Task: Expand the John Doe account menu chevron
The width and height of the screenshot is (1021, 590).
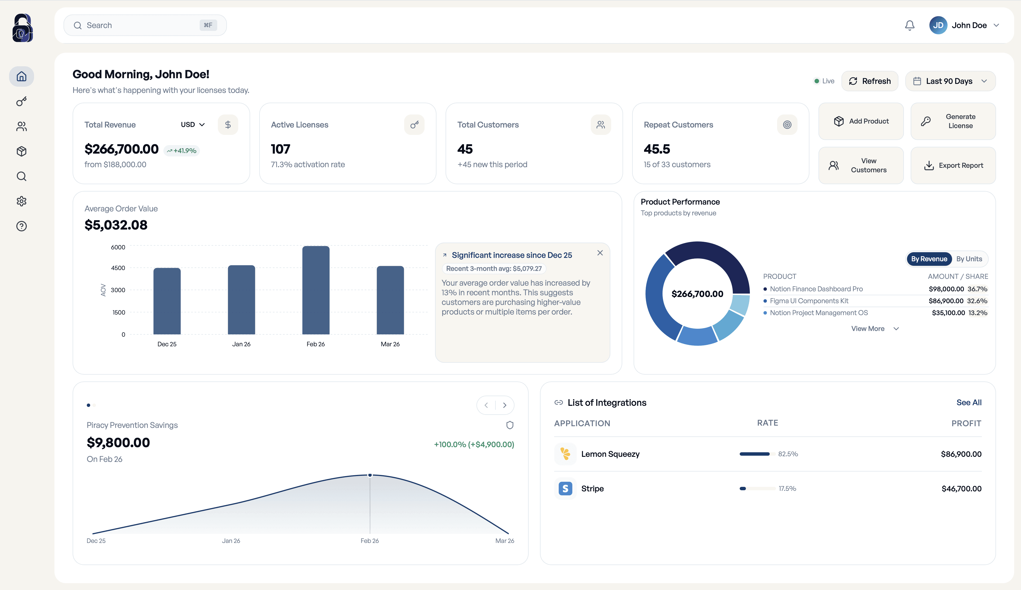Action: pos(996,25)
